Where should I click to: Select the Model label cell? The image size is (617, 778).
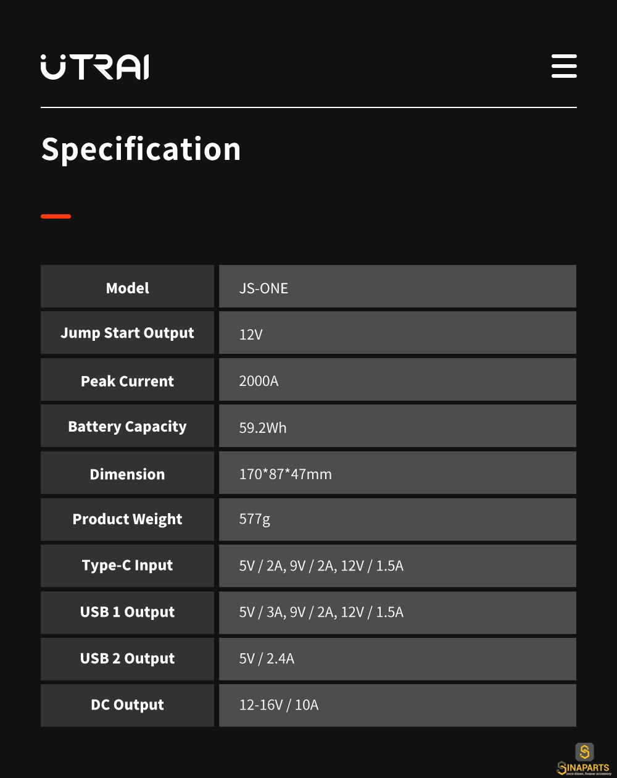point(127,287)
